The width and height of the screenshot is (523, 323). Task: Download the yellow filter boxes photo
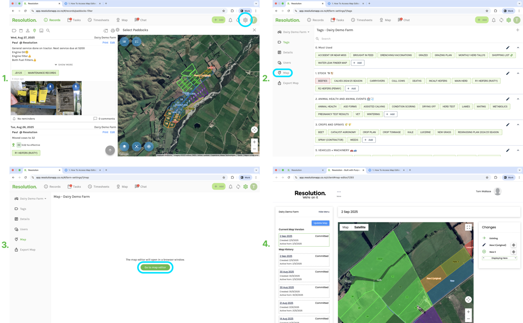coord(50,87)
